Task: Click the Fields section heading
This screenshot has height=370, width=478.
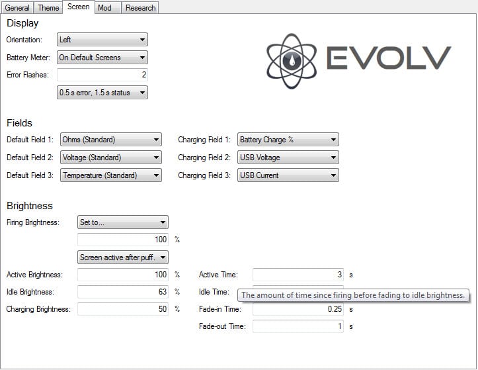Action: tap(20, 123)
